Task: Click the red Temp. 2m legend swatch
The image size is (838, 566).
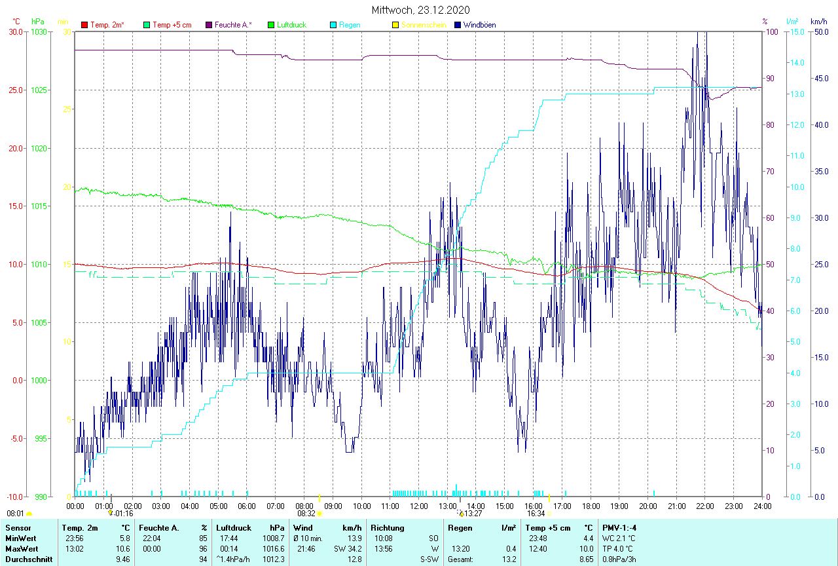Action: tap(84, 25)
